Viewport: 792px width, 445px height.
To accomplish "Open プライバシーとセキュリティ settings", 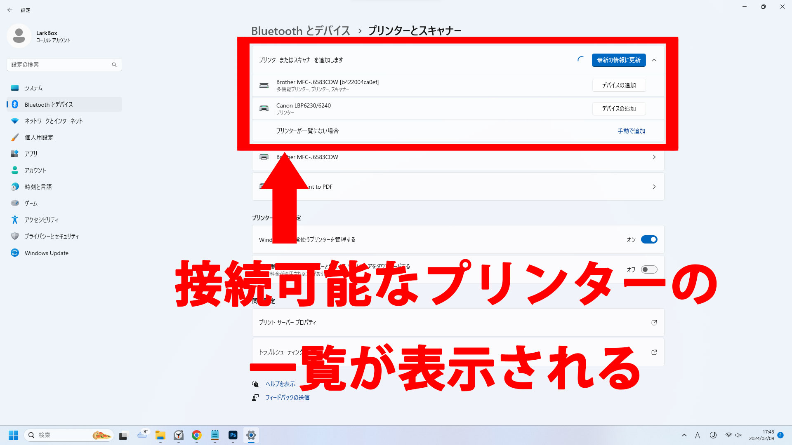I will click(x=51, y=236).
